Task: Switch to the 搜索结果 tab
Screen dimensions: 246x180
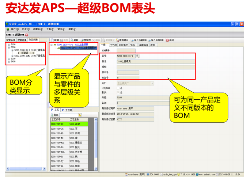Action: [x=22, y=40]
